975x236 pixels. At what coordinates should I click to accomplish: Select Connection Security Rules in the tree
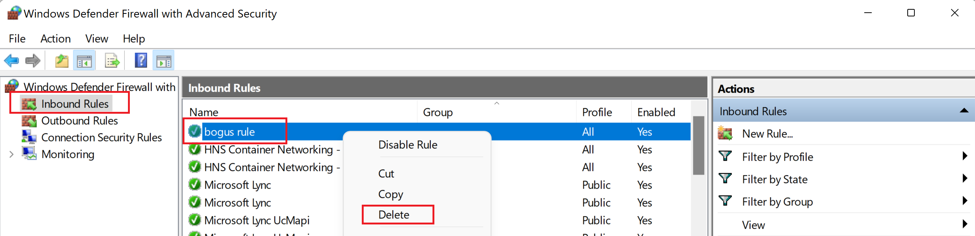point(101,138)
